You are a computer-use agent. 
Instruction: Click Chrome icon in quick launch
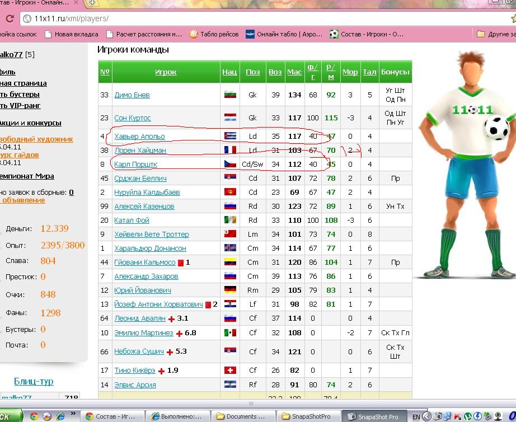click(x=34, y=416)
